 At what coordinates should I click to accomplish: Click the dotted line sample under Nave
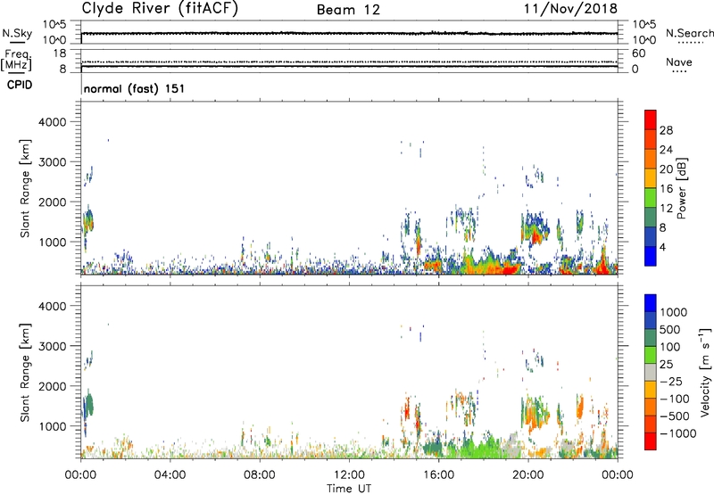pyautogui.click(x=679, y=71)
